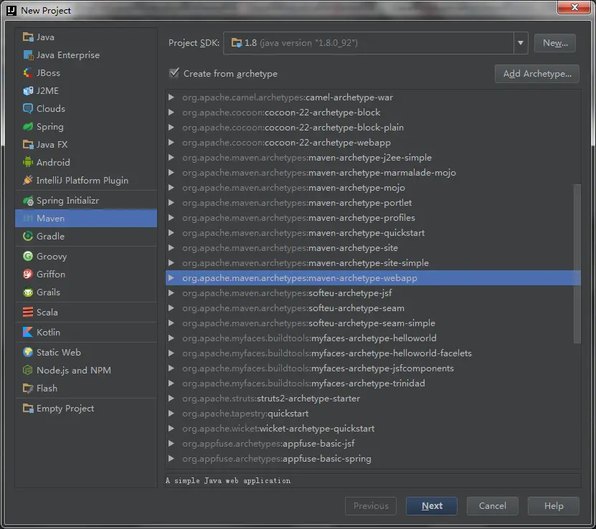The height and width of the screenshot is (529, 596).
Task: Expand myfaces-archetype-helloworld-facelets node
Action: [171, 353]
